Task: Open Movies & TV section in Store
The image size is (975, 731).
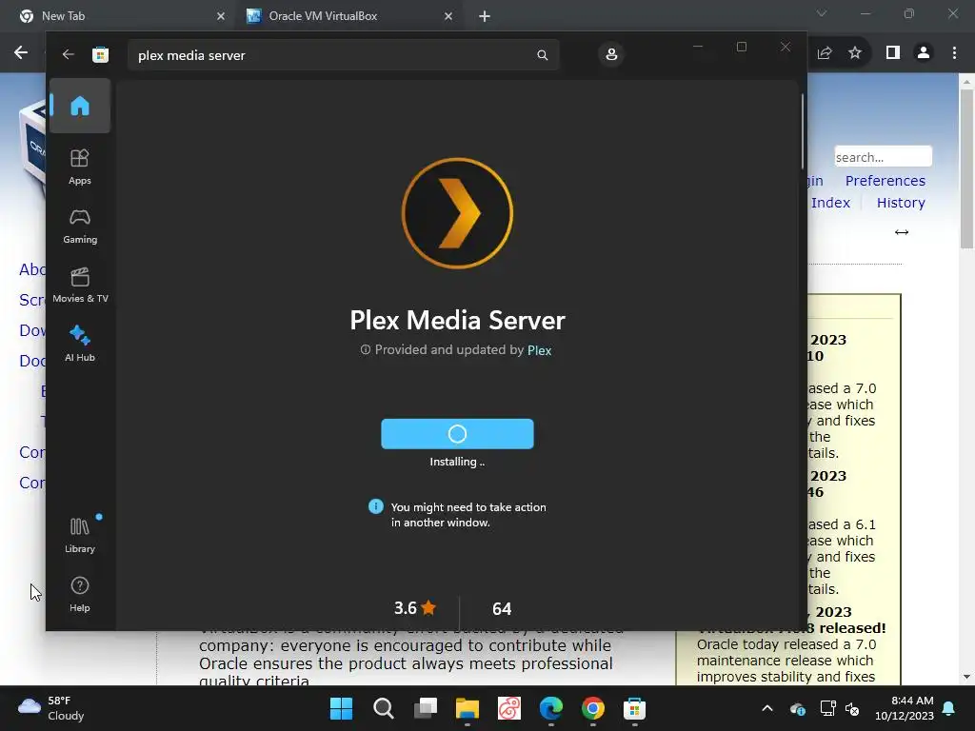Action: pyautogui.click(x=80, y=286)
